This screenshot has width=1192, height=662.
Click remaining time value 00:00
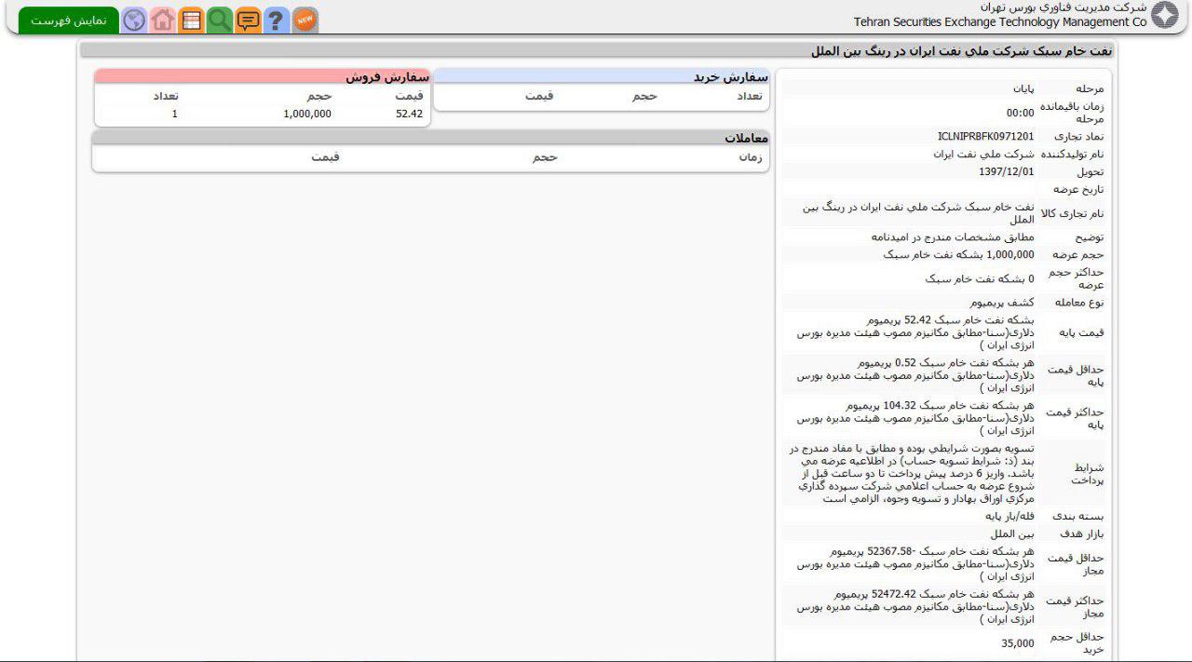tap(1021, 113)
